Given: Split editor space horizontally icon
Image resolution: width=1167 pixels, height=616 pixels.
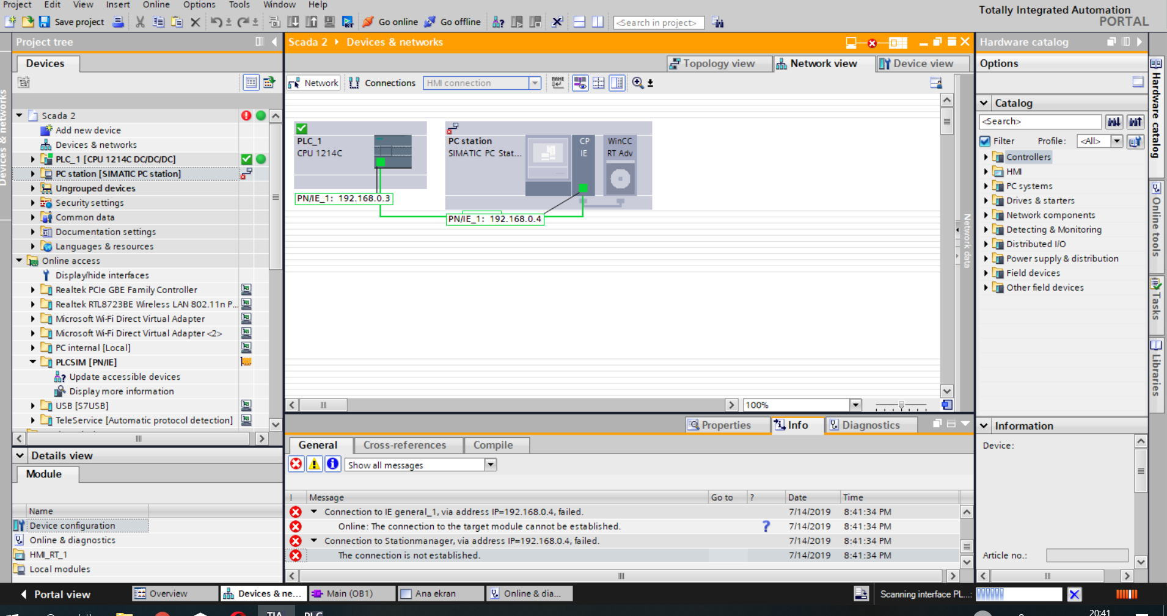Looking at the screenshot, I should [579, 22].
